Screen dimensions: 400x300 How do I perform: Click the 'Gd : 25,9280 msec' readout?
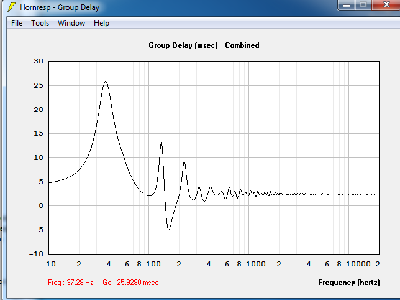click(130, 283)
